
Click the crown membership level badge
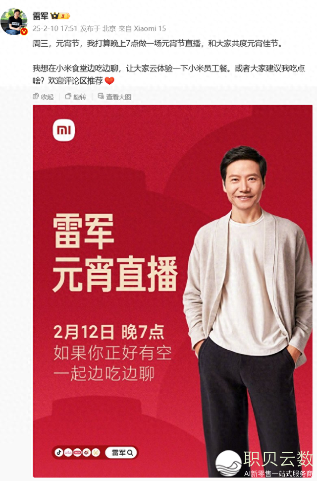(x=60, y=16)
